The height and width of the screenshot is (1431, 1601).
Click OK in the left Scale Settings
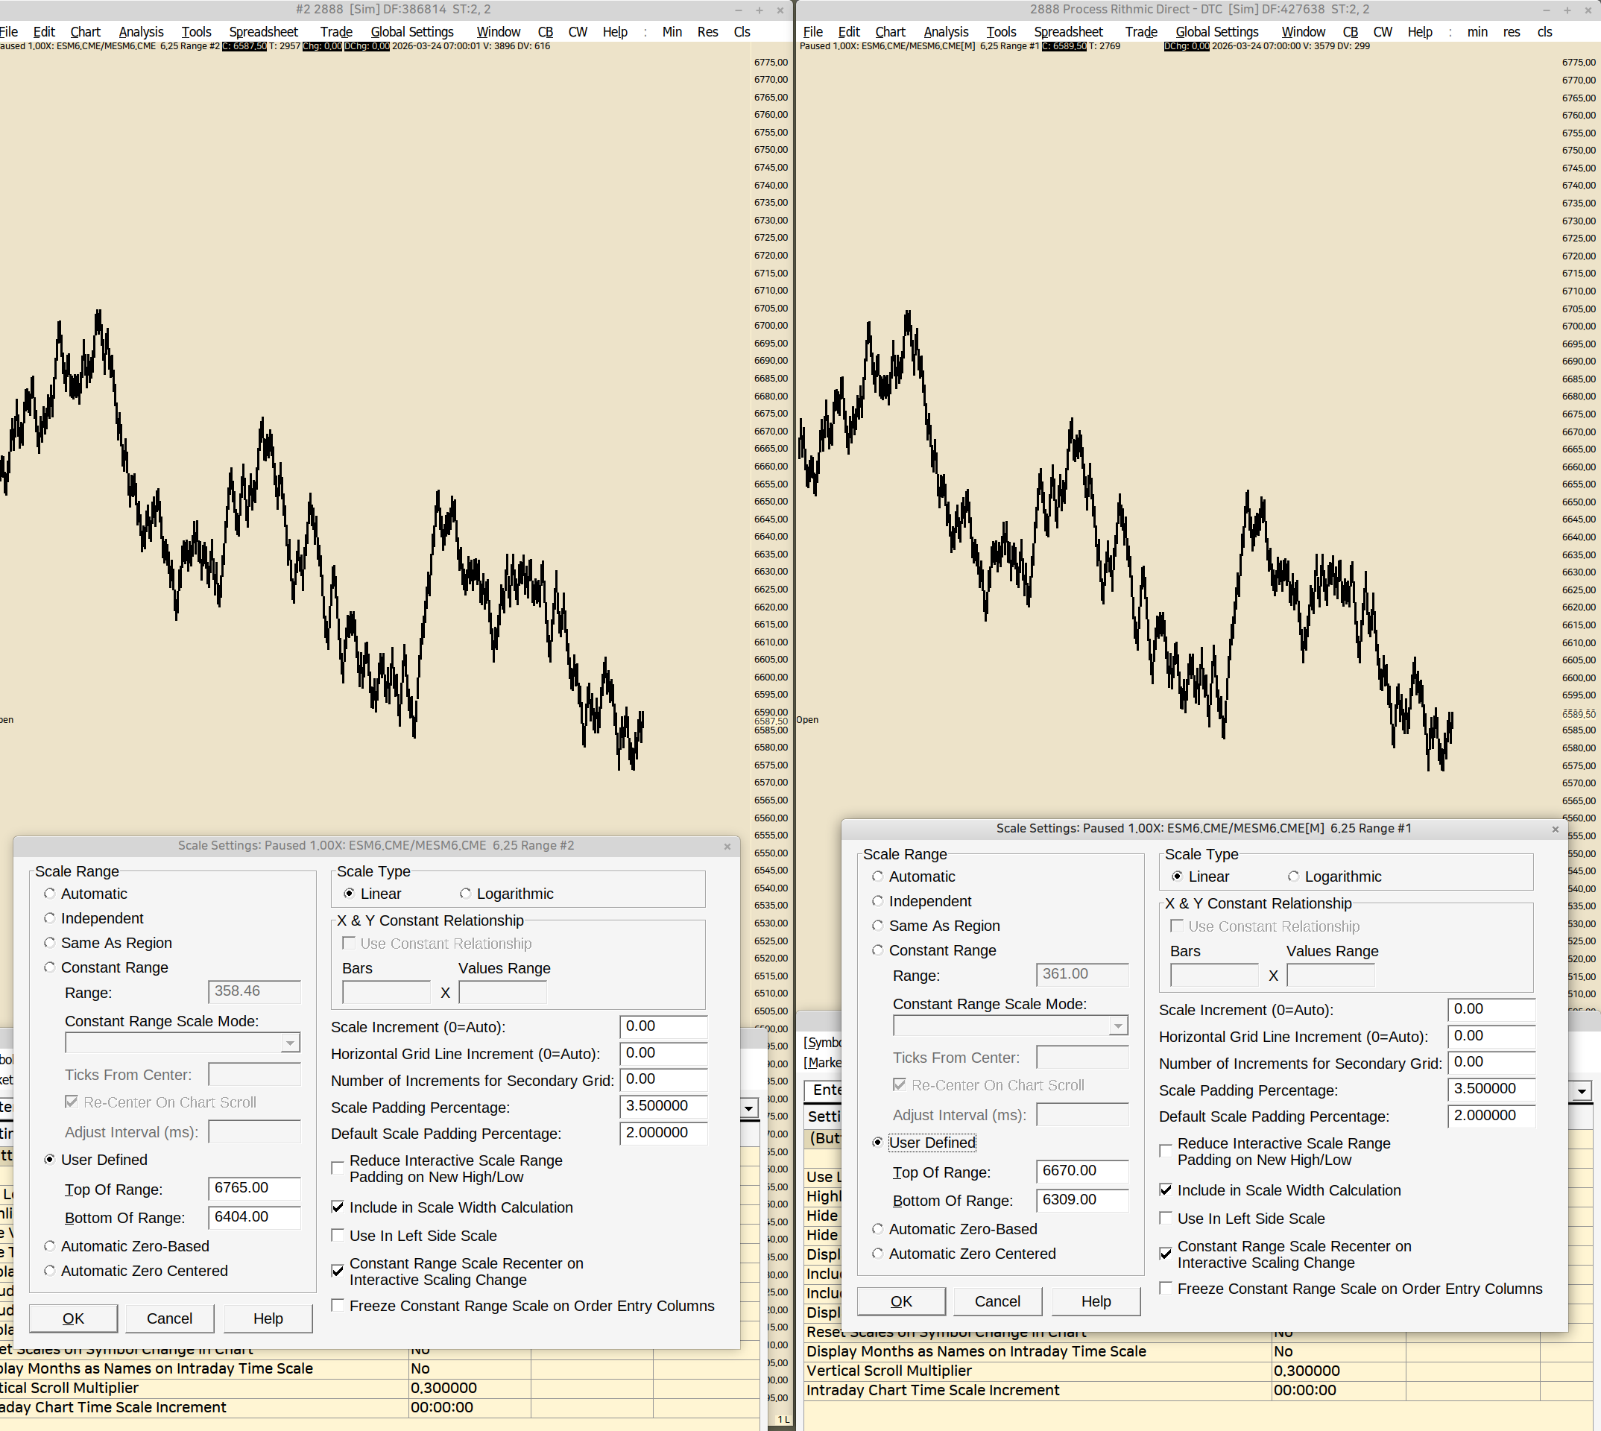pos(73,1318)
